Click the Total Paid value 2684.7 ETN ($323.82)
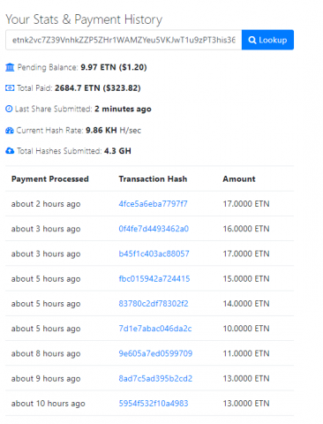 coord(98,88)
